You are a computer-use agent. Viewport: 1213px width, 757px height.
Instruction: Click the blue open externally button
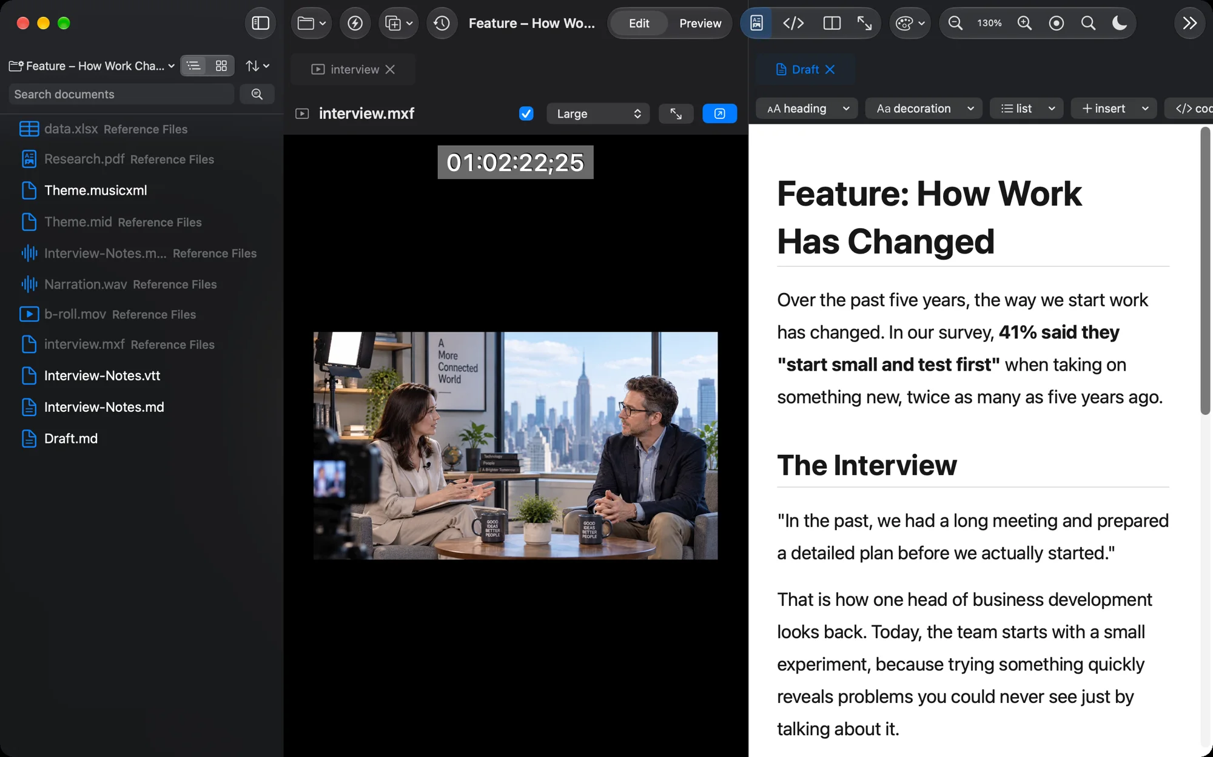[x=719, y=113]
